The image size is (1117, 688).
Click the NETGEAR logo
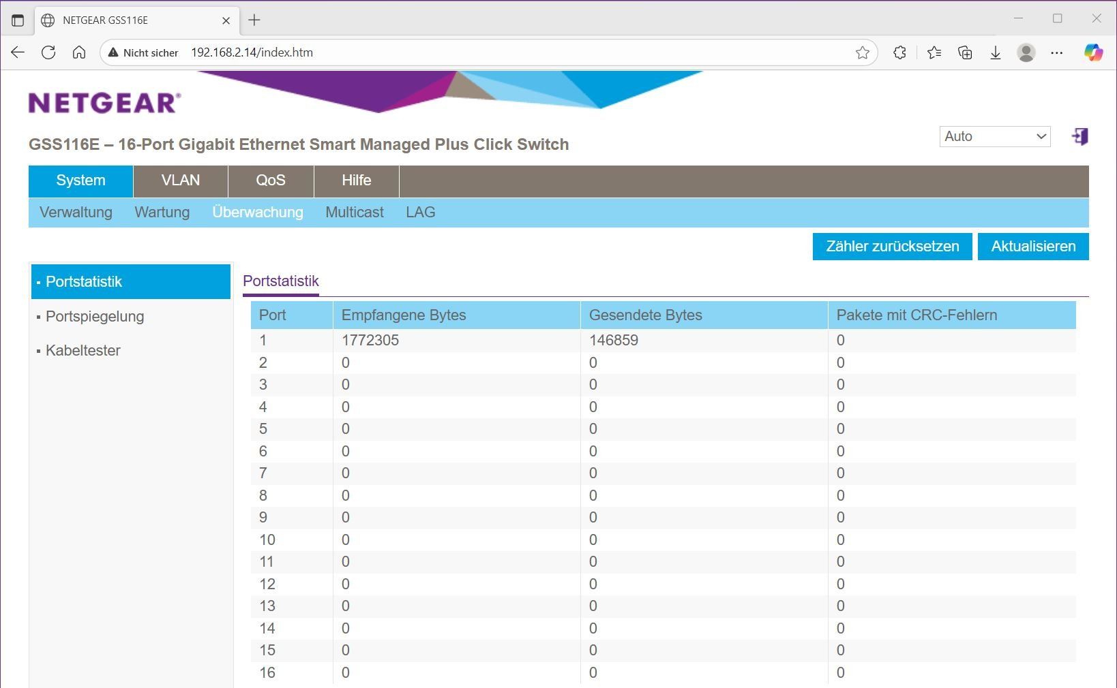click(105, 103)
